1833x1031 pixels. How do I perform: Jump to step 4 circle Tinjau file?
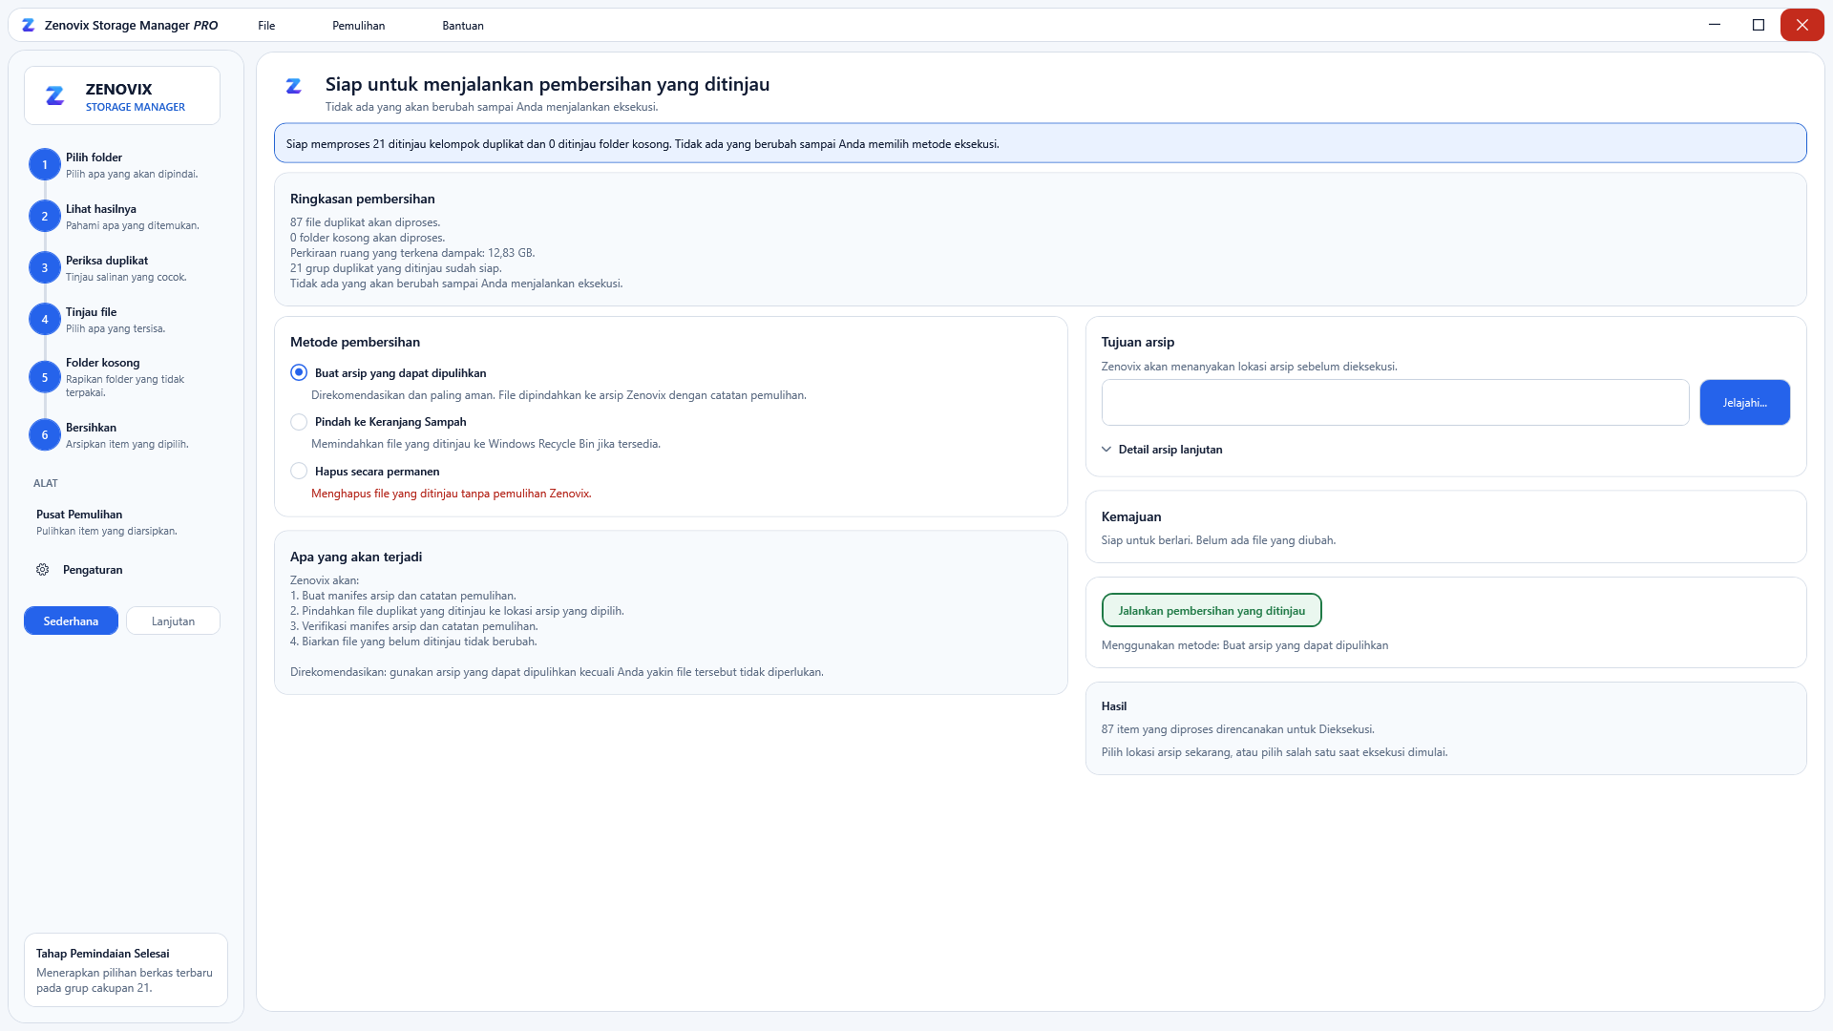pyautogui.click(x=44, y=320)
